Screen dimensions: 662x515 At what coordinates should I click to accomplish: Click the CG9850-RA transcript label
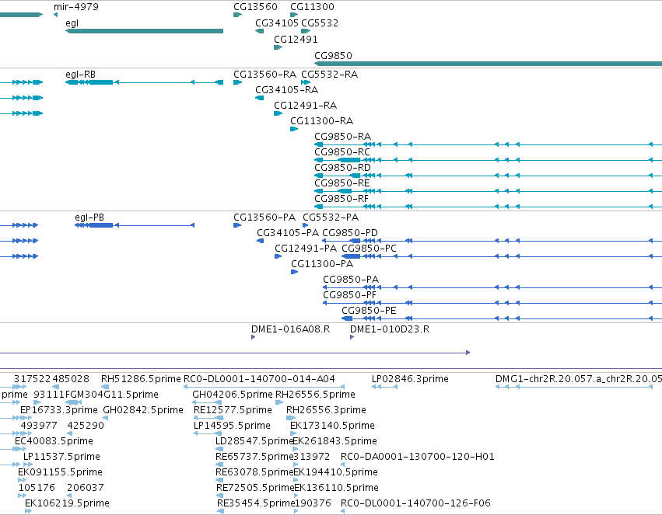[343, 137]
